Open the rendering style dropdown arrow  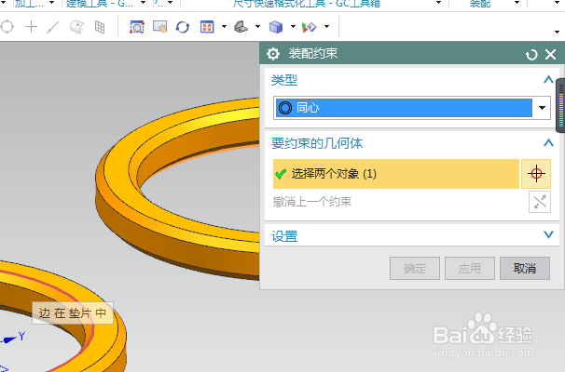point(293,27)
